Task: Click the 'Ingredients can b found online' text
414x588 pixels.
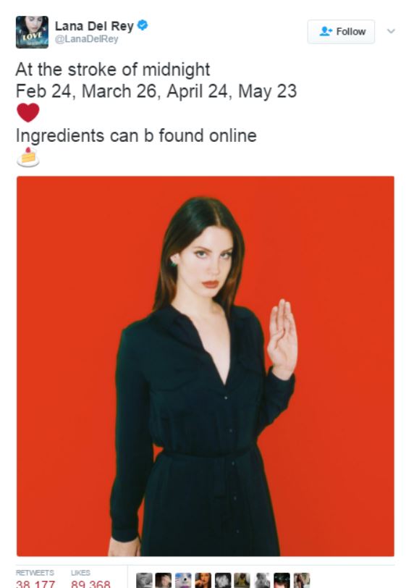Action: 136,135
